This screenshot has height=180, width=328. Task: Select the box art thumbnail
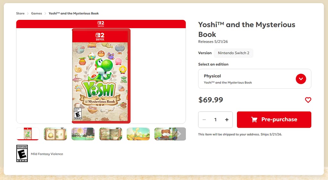(x=28, y=134)
